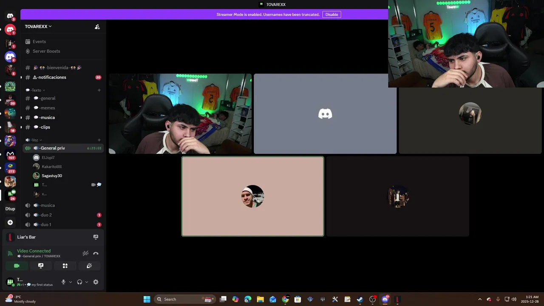Open the Activities launcher button

tap(65, 266)
